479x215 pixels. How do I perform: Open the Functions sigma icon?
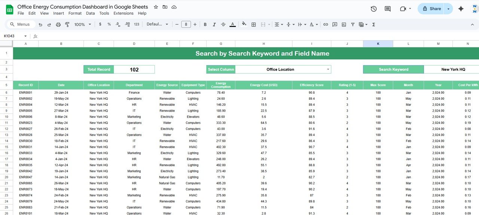(x=373, y=24)
